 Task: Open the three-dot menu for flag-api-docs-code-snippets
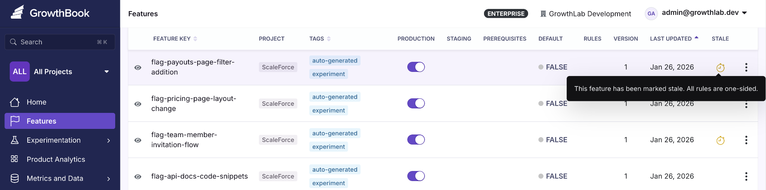[x=746, y=176]
